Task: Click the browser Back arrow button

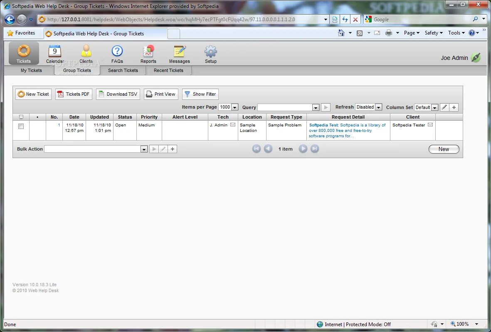Action: coord(10,20)
